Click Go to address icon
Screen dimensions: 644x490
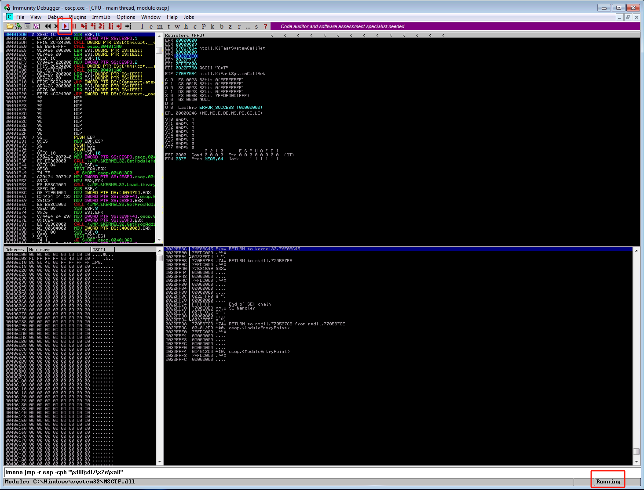128,26
